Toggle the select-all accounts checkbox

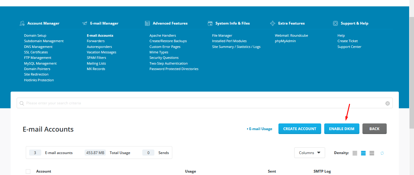tap(28, 171)
